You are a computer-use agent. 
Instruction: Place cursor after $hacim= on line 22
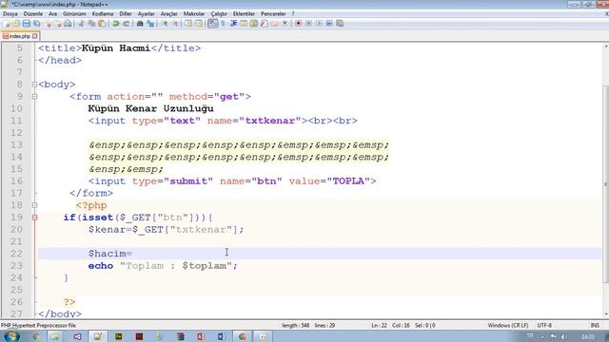pos(133,254)
